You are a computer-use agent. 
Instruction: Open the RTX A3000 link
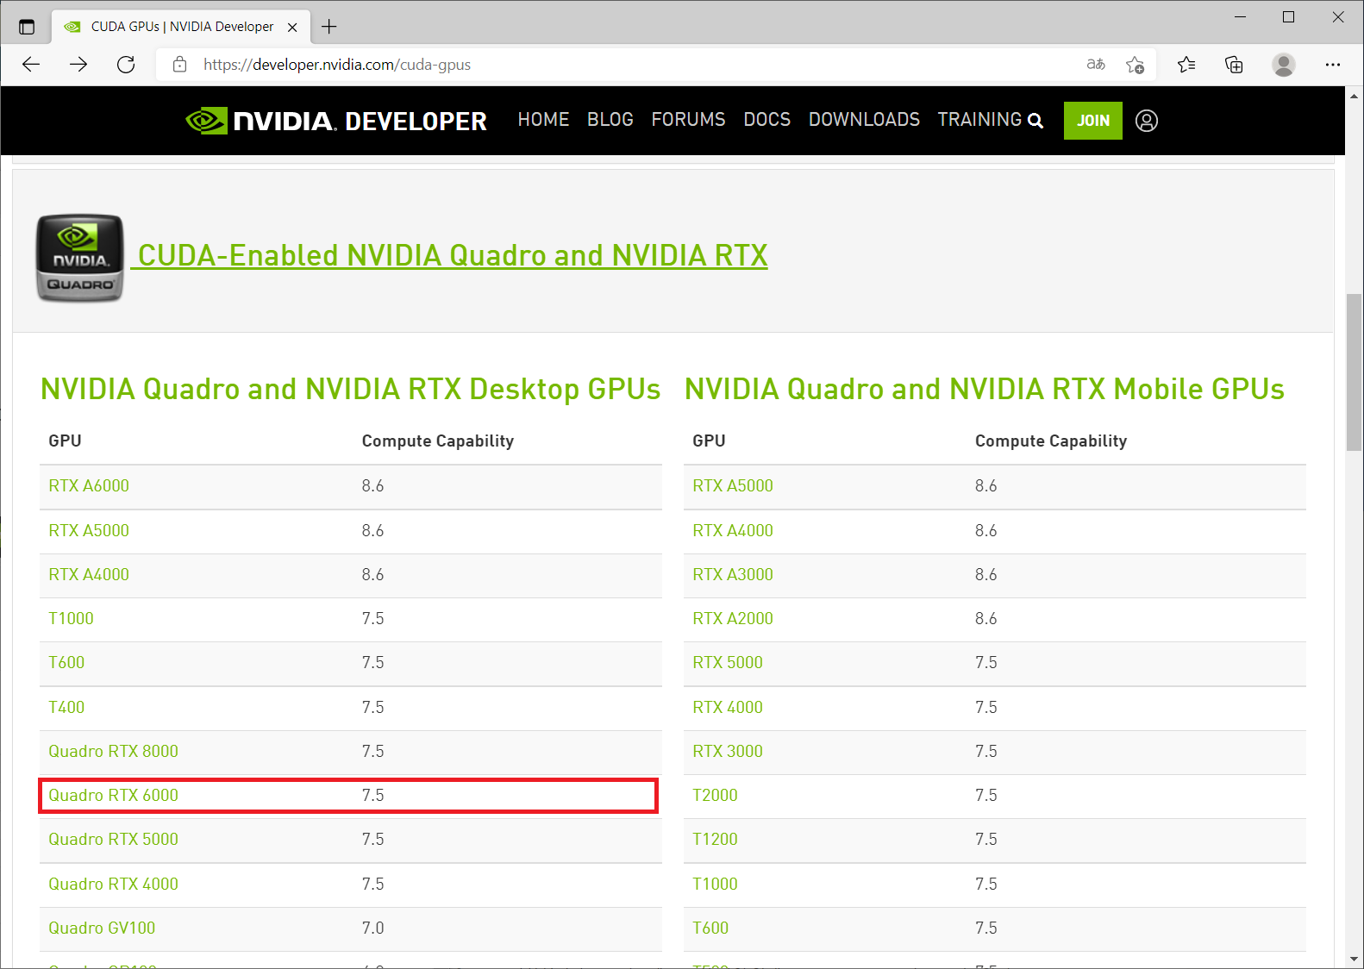733,574
